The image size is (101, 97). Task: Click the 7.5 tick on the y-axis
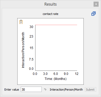click(x=31, y=59)
